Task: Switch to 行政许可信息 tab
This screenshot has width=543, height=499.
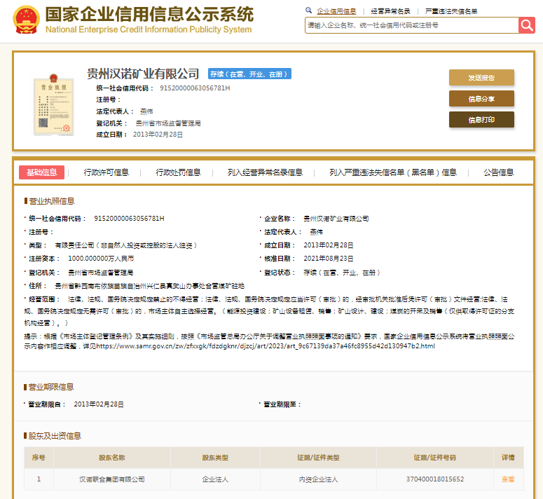Action: [106, 172]
